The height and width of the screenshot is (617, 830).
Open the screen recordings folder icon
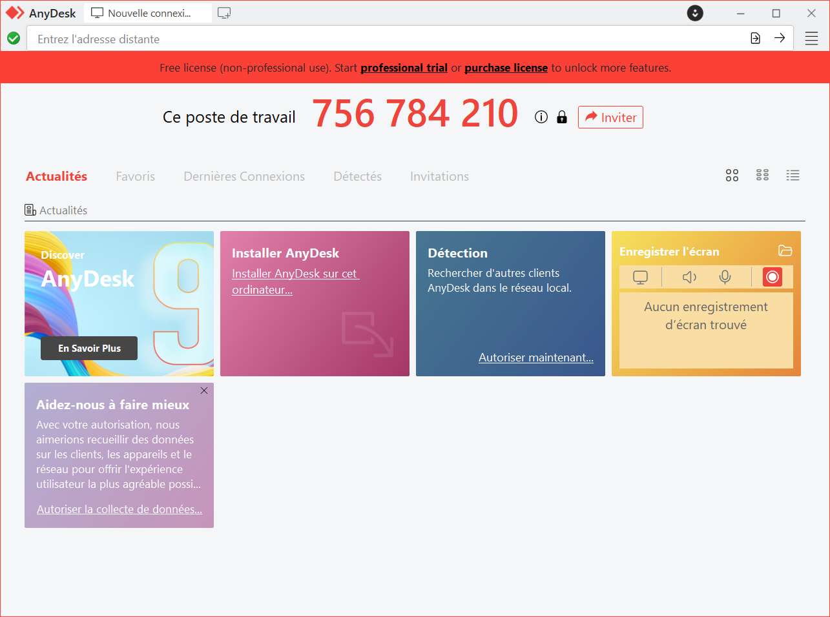coord(785,250)
